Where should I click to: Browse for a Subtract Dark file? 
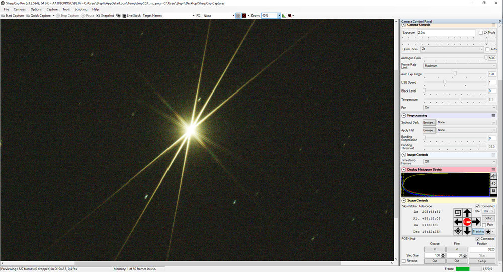(429, 122)
